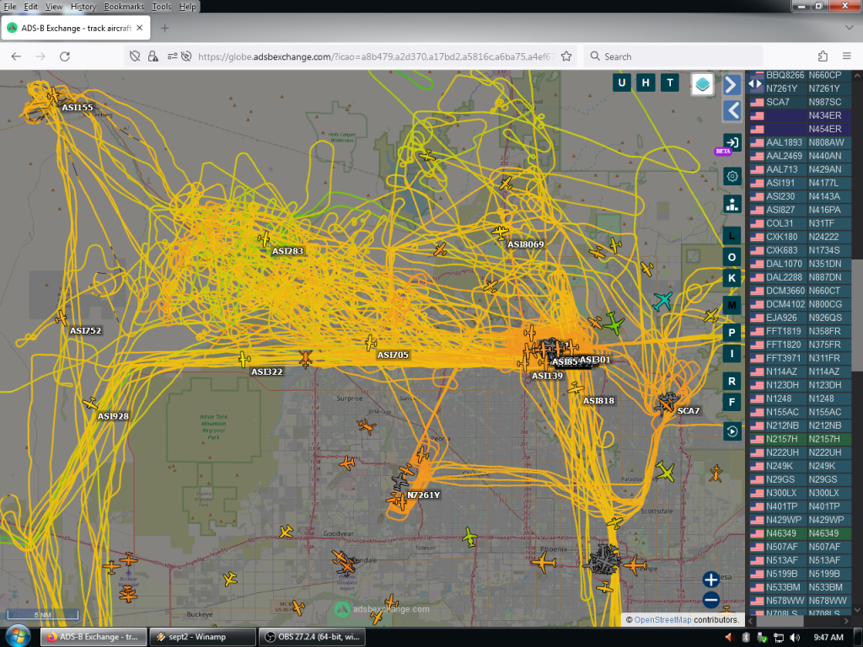This screenshot has height=647, width=863.
Task: Toggle the L labels button
Action: (x=732, y=236)
